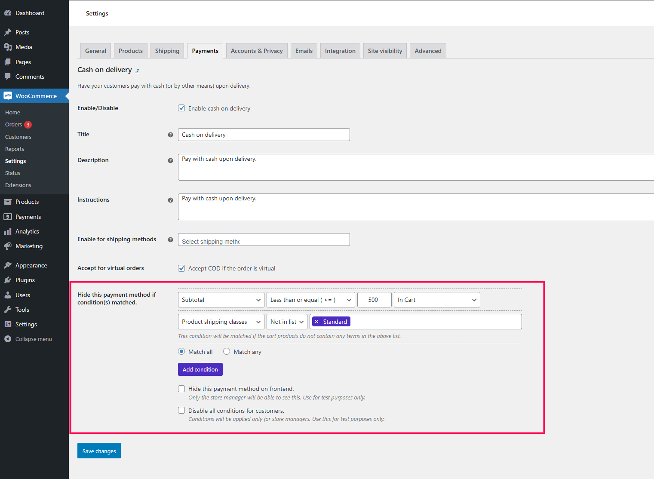Click the Dashboard gauge icon in sidebar
This screenshot has height=479, width=654.
tap(8, 13)
